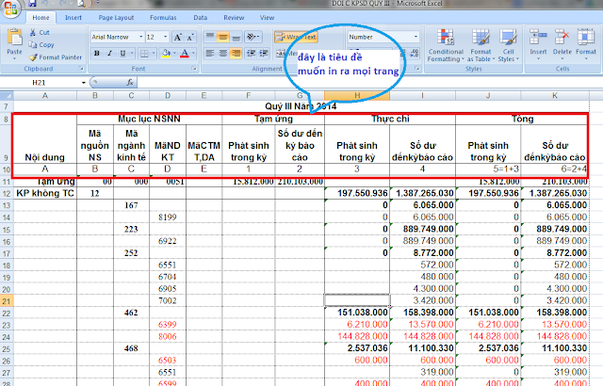Screen dimensions: 603x386
Task: Open the Font dialog launcher
Action: [194, 69]
